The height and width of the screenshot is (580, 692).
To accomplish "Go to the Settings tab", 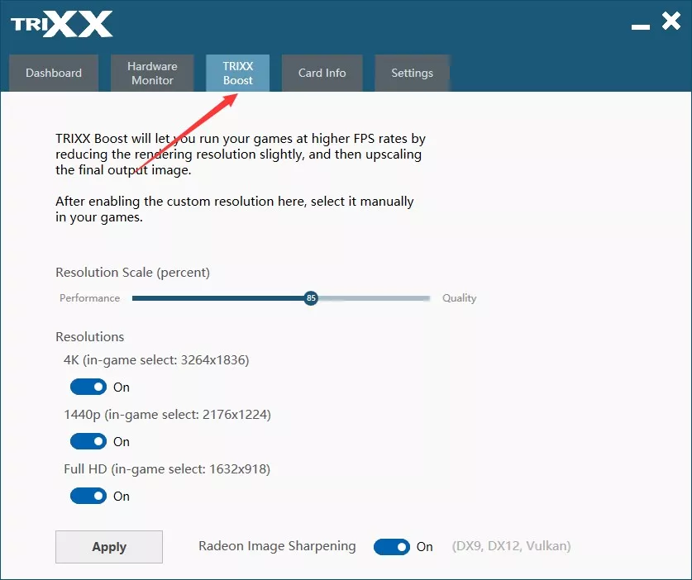I will tap(413, 73).
